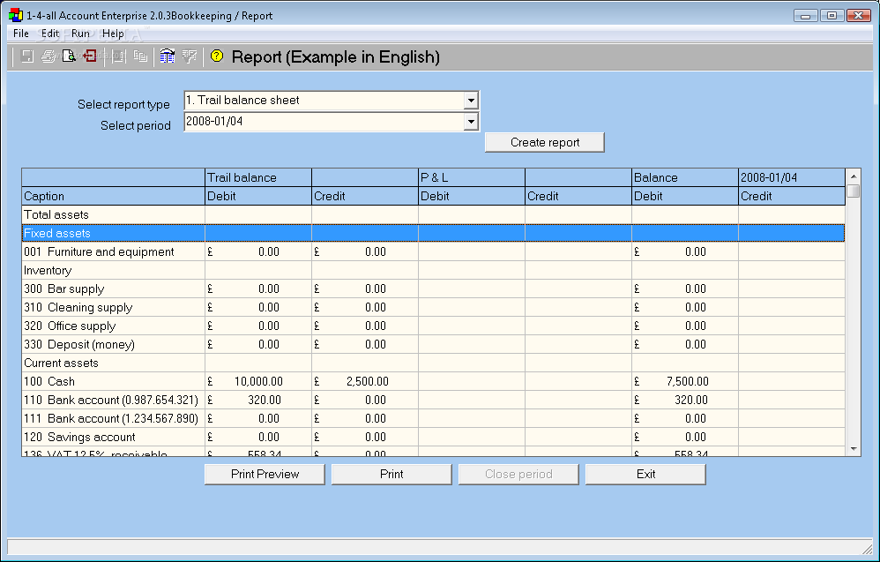Click the red exit door toolbar icon

(x=89, y=56)
